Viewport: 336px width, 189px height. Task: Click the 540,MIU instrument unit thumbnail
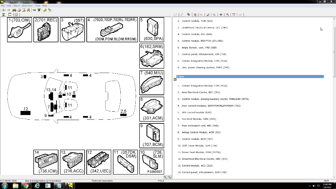(152, 82)
